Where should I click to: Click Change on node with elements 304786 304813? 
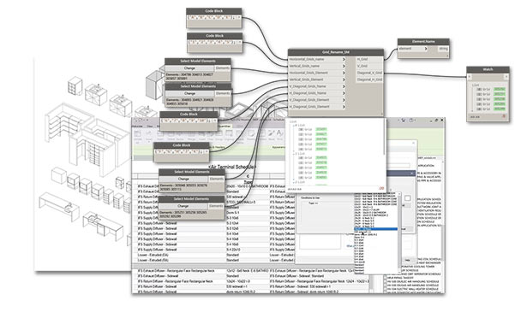189,68
